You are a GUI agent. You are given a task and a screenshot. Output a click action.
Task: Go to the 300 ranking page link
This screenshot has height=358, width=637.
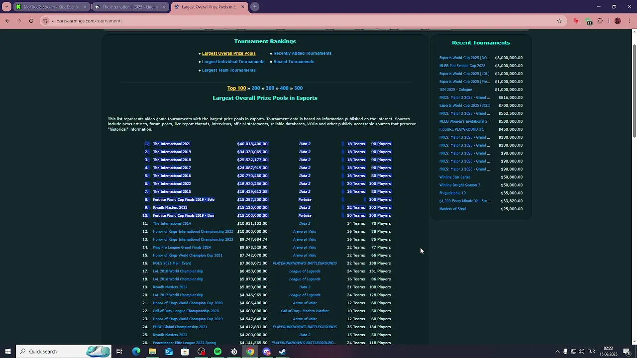coord(270,88)
